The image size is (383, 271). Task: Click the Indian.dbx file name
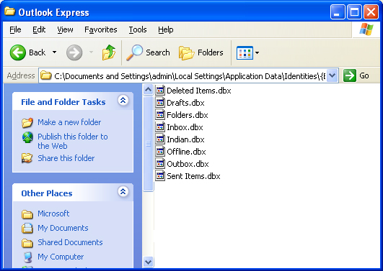[x=185, y=139]
